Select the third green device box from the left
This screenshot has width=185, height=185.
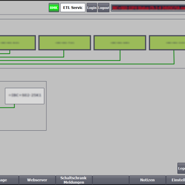120,43
